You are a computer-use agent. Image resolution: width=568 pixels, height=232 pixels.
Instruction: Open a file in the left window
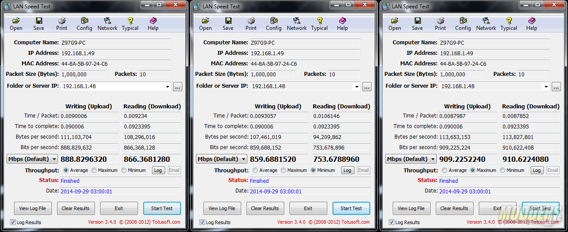[16, 24]
